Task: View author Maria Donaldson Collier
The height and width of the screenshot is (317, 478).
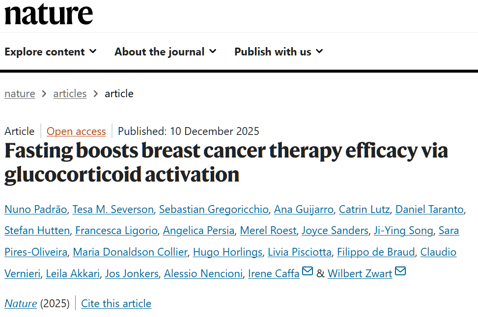Action: tap(130, 252)
